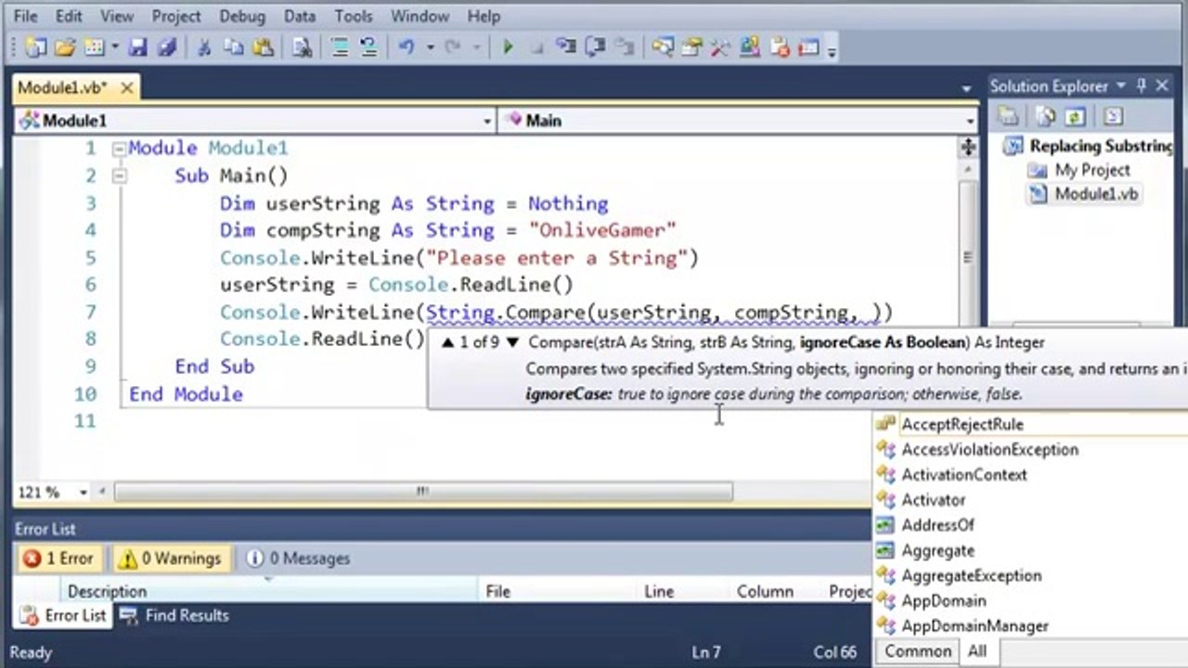Viewport: 1188px width, 668px height.
Task: Click the View Code icon in Solution Explorer
Action: tap(1113, 117)
